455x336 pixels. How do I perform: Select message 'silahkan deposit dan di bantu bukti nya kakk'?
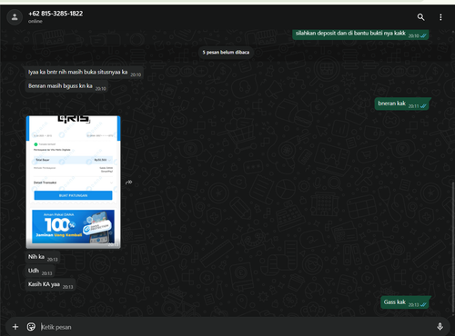click(360, 34)
